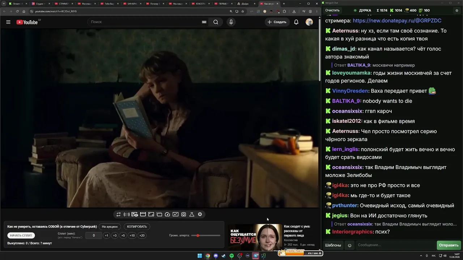Reload the browser page
463x260 pixels.
pyautogui.click(x=17, y=11)
